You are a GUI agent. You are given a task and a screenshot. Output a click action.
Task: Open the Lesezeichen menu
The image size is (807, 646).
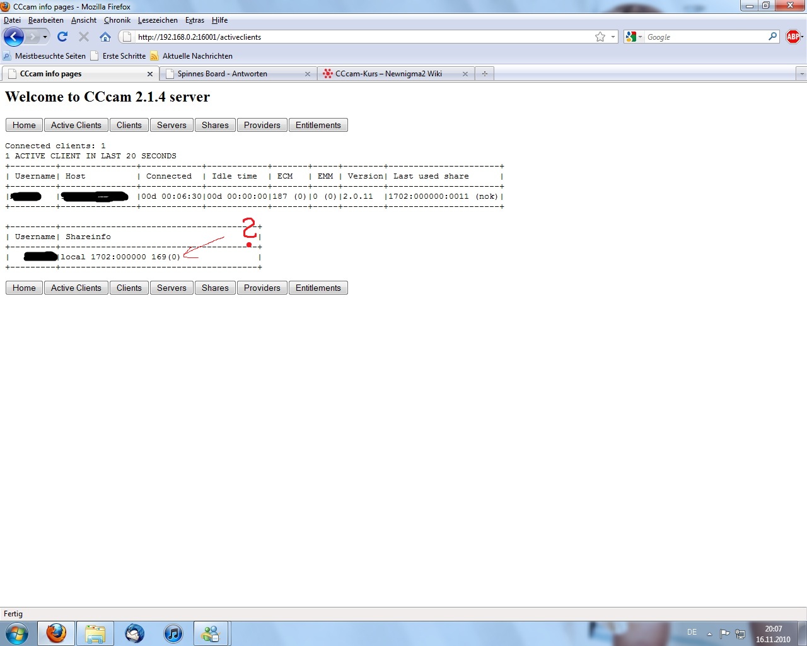[x=158, y=20]
